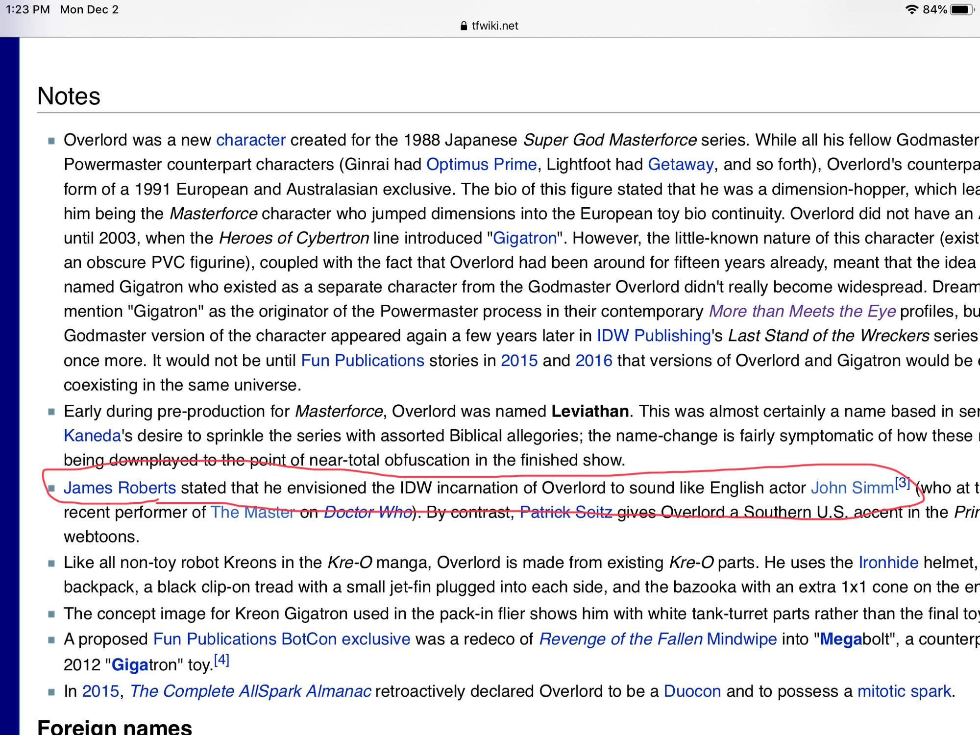Tap the battery indicator icon

tap(962, 9)
